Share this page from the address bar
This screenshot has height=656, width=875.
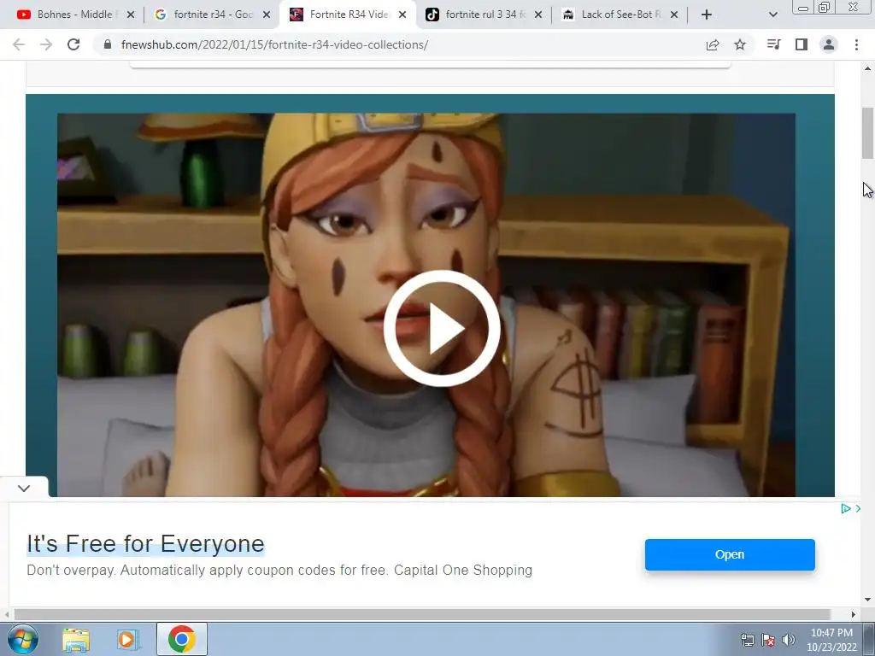coord(713,44)
